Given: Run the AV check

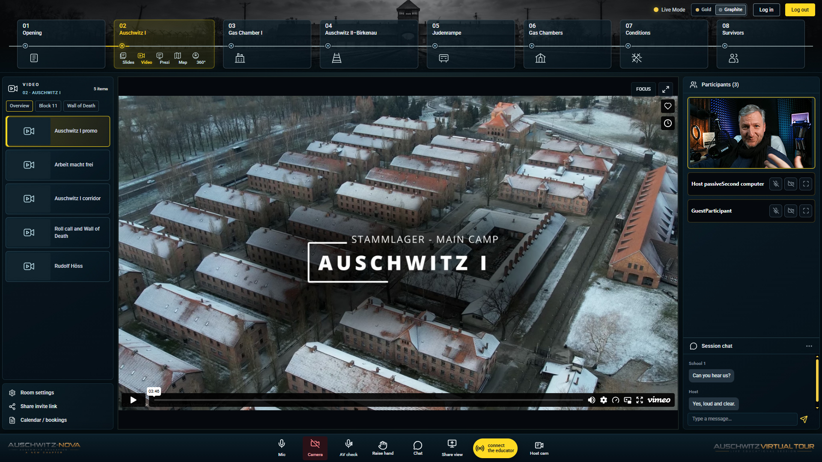Looking at the screenshot, I should point(348,448).
